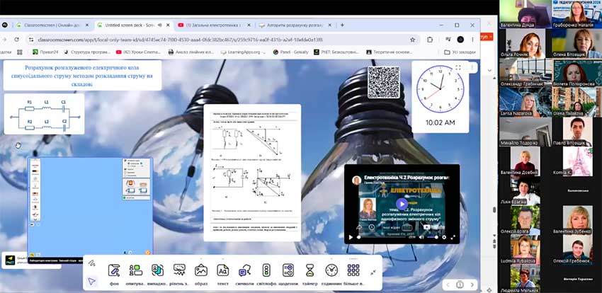This screenshot has height=293, width=602.
Task: Open the PhET: Безкоштовні bookmark
Action: (336, 52)
